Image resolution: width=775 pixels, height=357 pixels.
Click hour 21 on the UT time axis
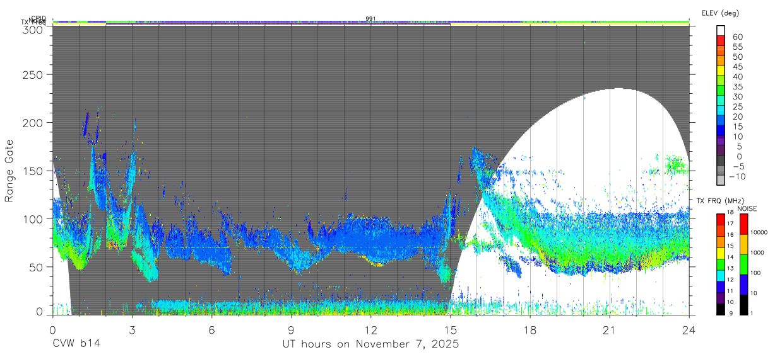coord(609,329)
